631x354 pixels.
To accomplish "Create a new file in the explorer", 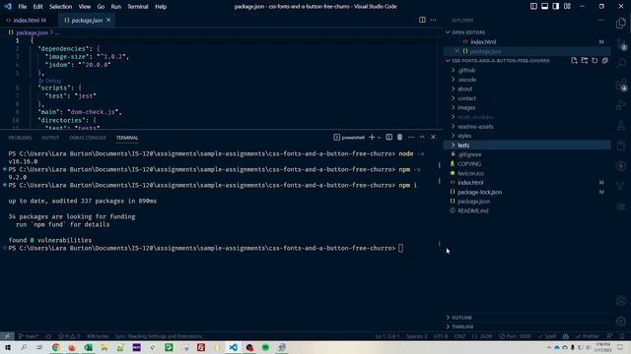I will 574,61.
